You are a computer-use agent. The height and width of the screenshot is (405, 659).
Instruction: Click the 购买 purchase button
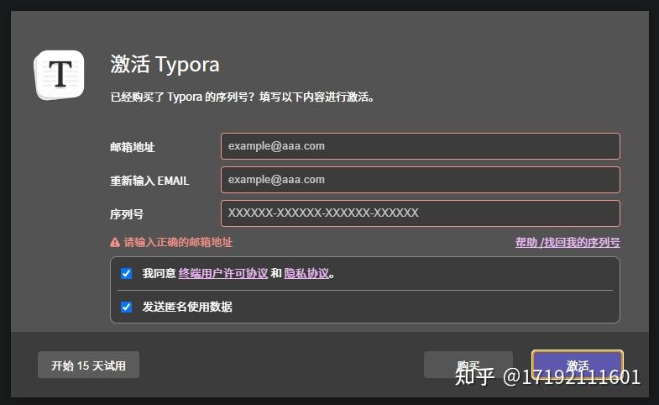[468, 365]
